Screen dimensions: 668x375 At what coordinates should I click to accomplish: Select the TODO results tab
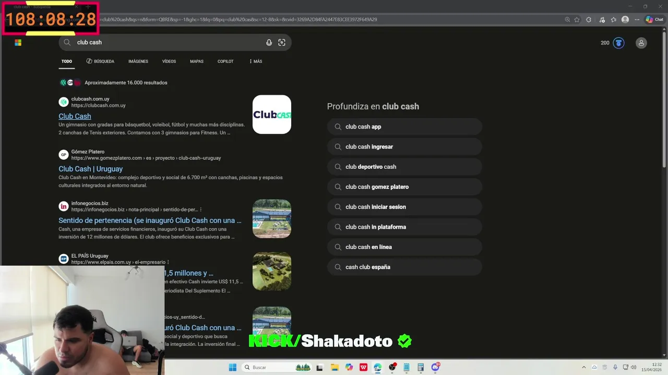pyautogui.click(x=67, y=61)
